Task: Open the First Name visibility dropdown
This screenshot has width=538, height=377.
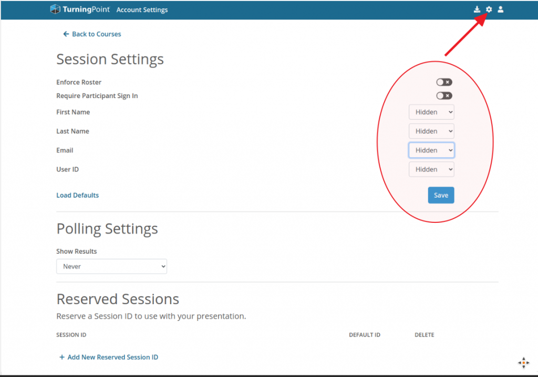Action: (431, 112)
